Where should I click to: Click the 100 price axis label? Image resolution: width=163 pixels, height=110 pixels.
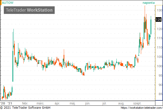pyautogui.click(x=160, y=66)
